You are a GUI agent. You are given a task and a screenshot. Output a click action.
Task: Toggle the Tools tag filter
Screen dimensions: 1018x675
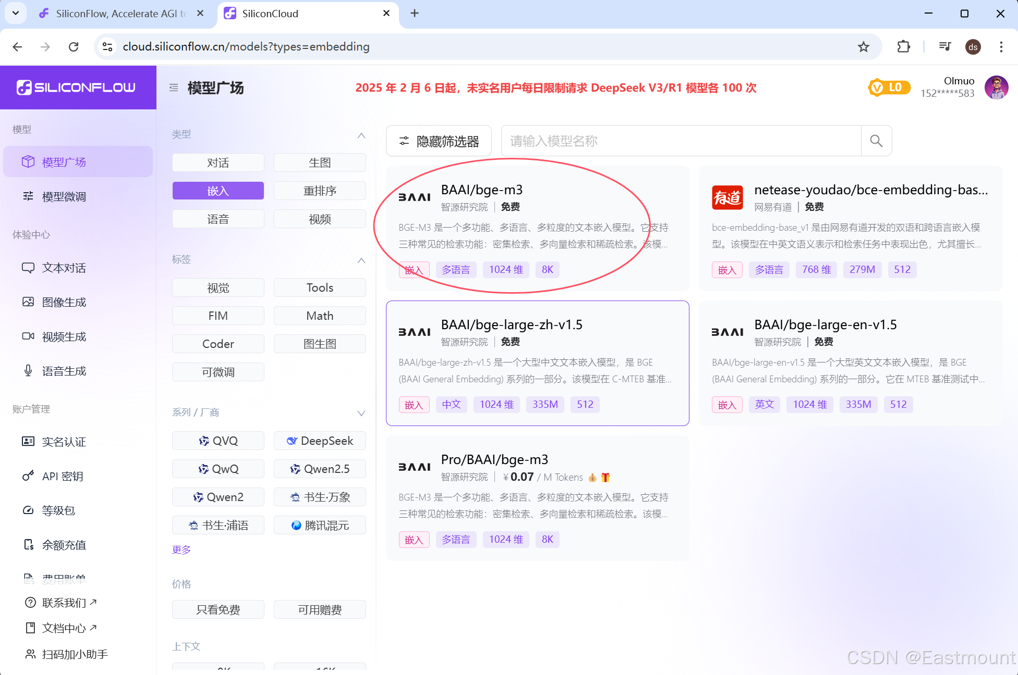[x=320, y=287]
